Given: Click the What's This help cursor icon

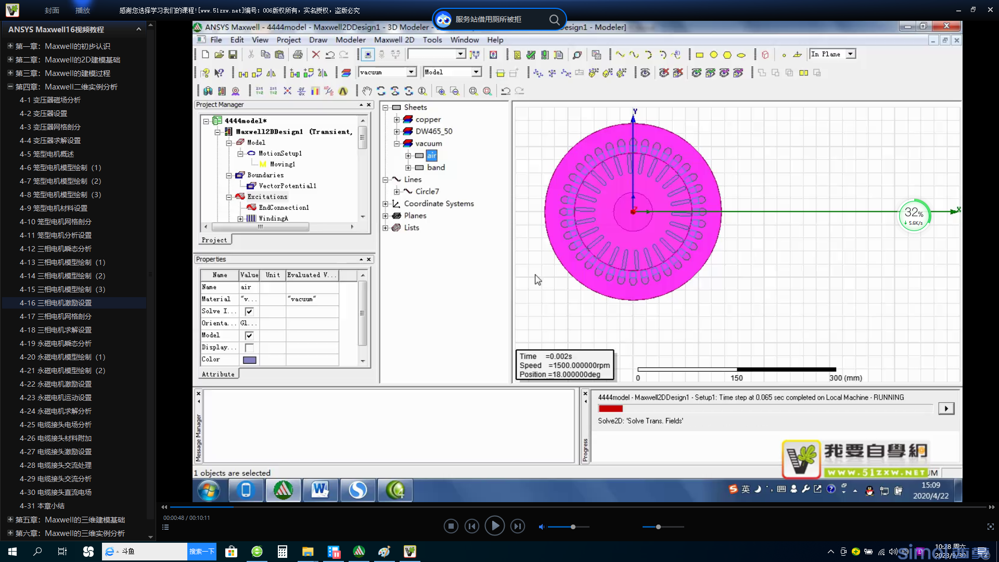Looking at the screenshot, I should (x=219, y=73).
